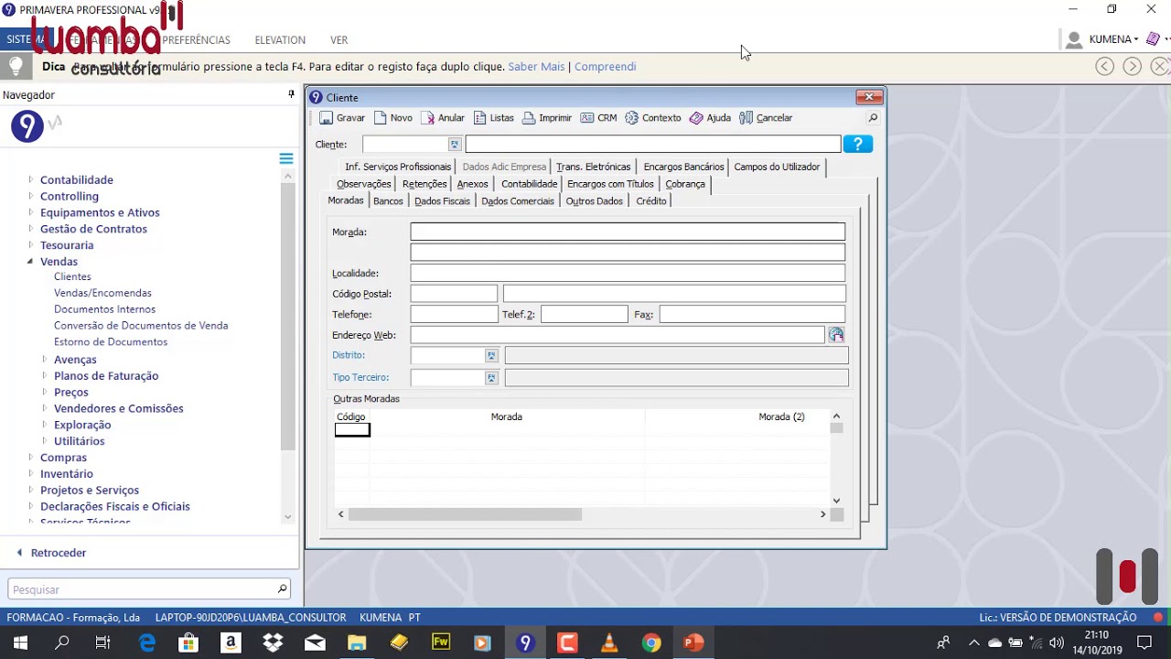Click the web globe icon beside Endereço Web

pos(836,335)
